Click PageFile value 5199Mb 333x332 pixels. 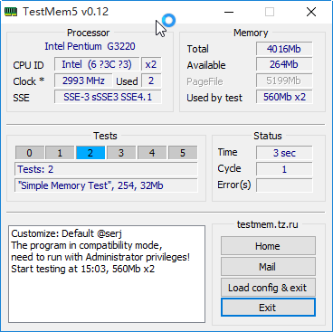pyautogui.click(x=284, y=81)
